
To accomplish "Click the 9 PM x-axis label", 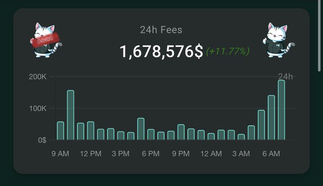I will tap(180, 154).
